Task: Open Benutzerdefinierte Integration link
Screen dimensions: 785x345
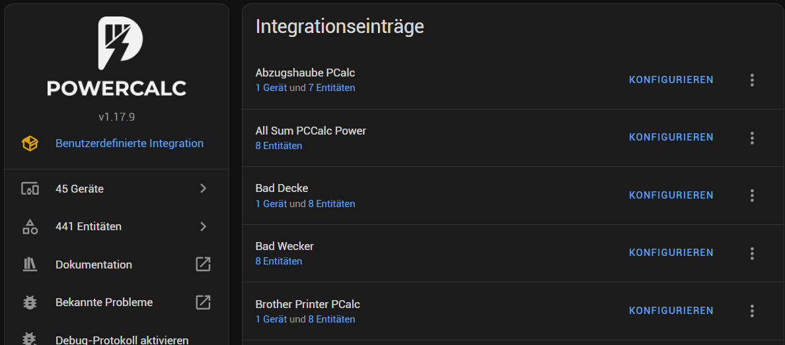Action: point(129,144)
